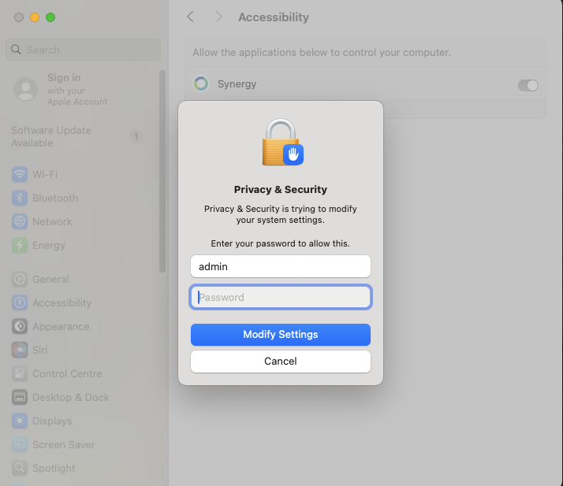Cancel the password dialog
563x486 pixels.
[x=281, y=362]
